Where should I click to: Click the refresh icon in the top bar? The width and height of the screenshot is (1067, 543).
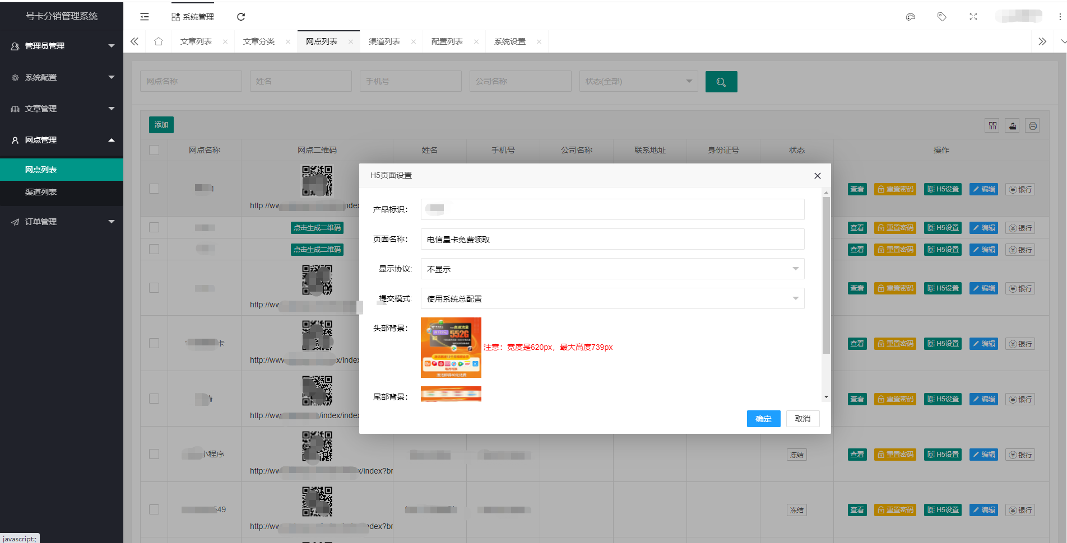[x=241, y=17]
